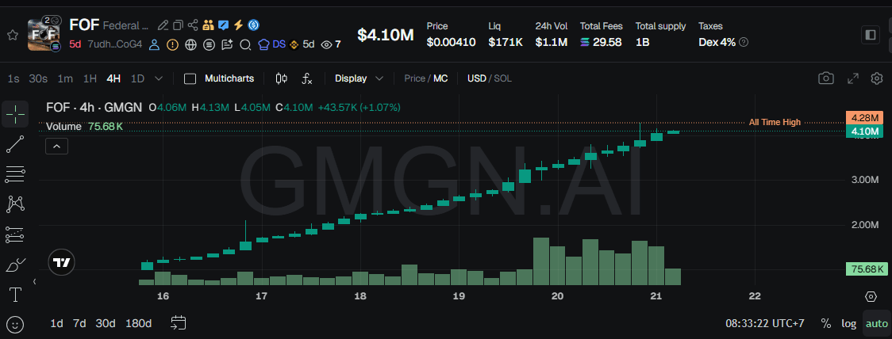The height and width of the screenshot is (339, 892).
Task: Take a chart snapshot with camera icon
Action: tap(826, 78)
